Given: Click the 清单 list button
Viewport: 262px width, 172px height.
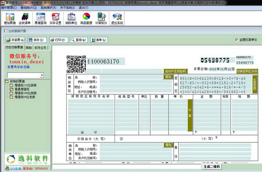Looking at the screenshot, I should click(x=99, y=40).
